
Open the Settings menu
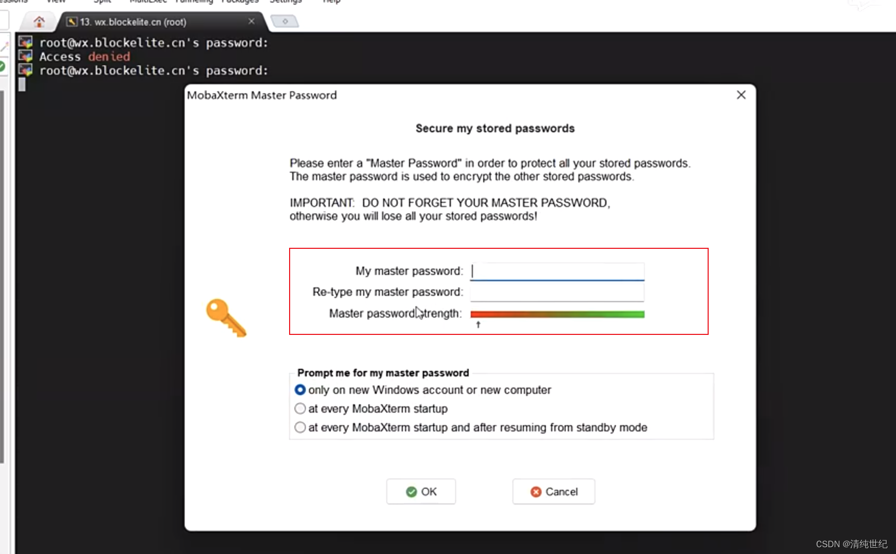click(x=285, y=2)
